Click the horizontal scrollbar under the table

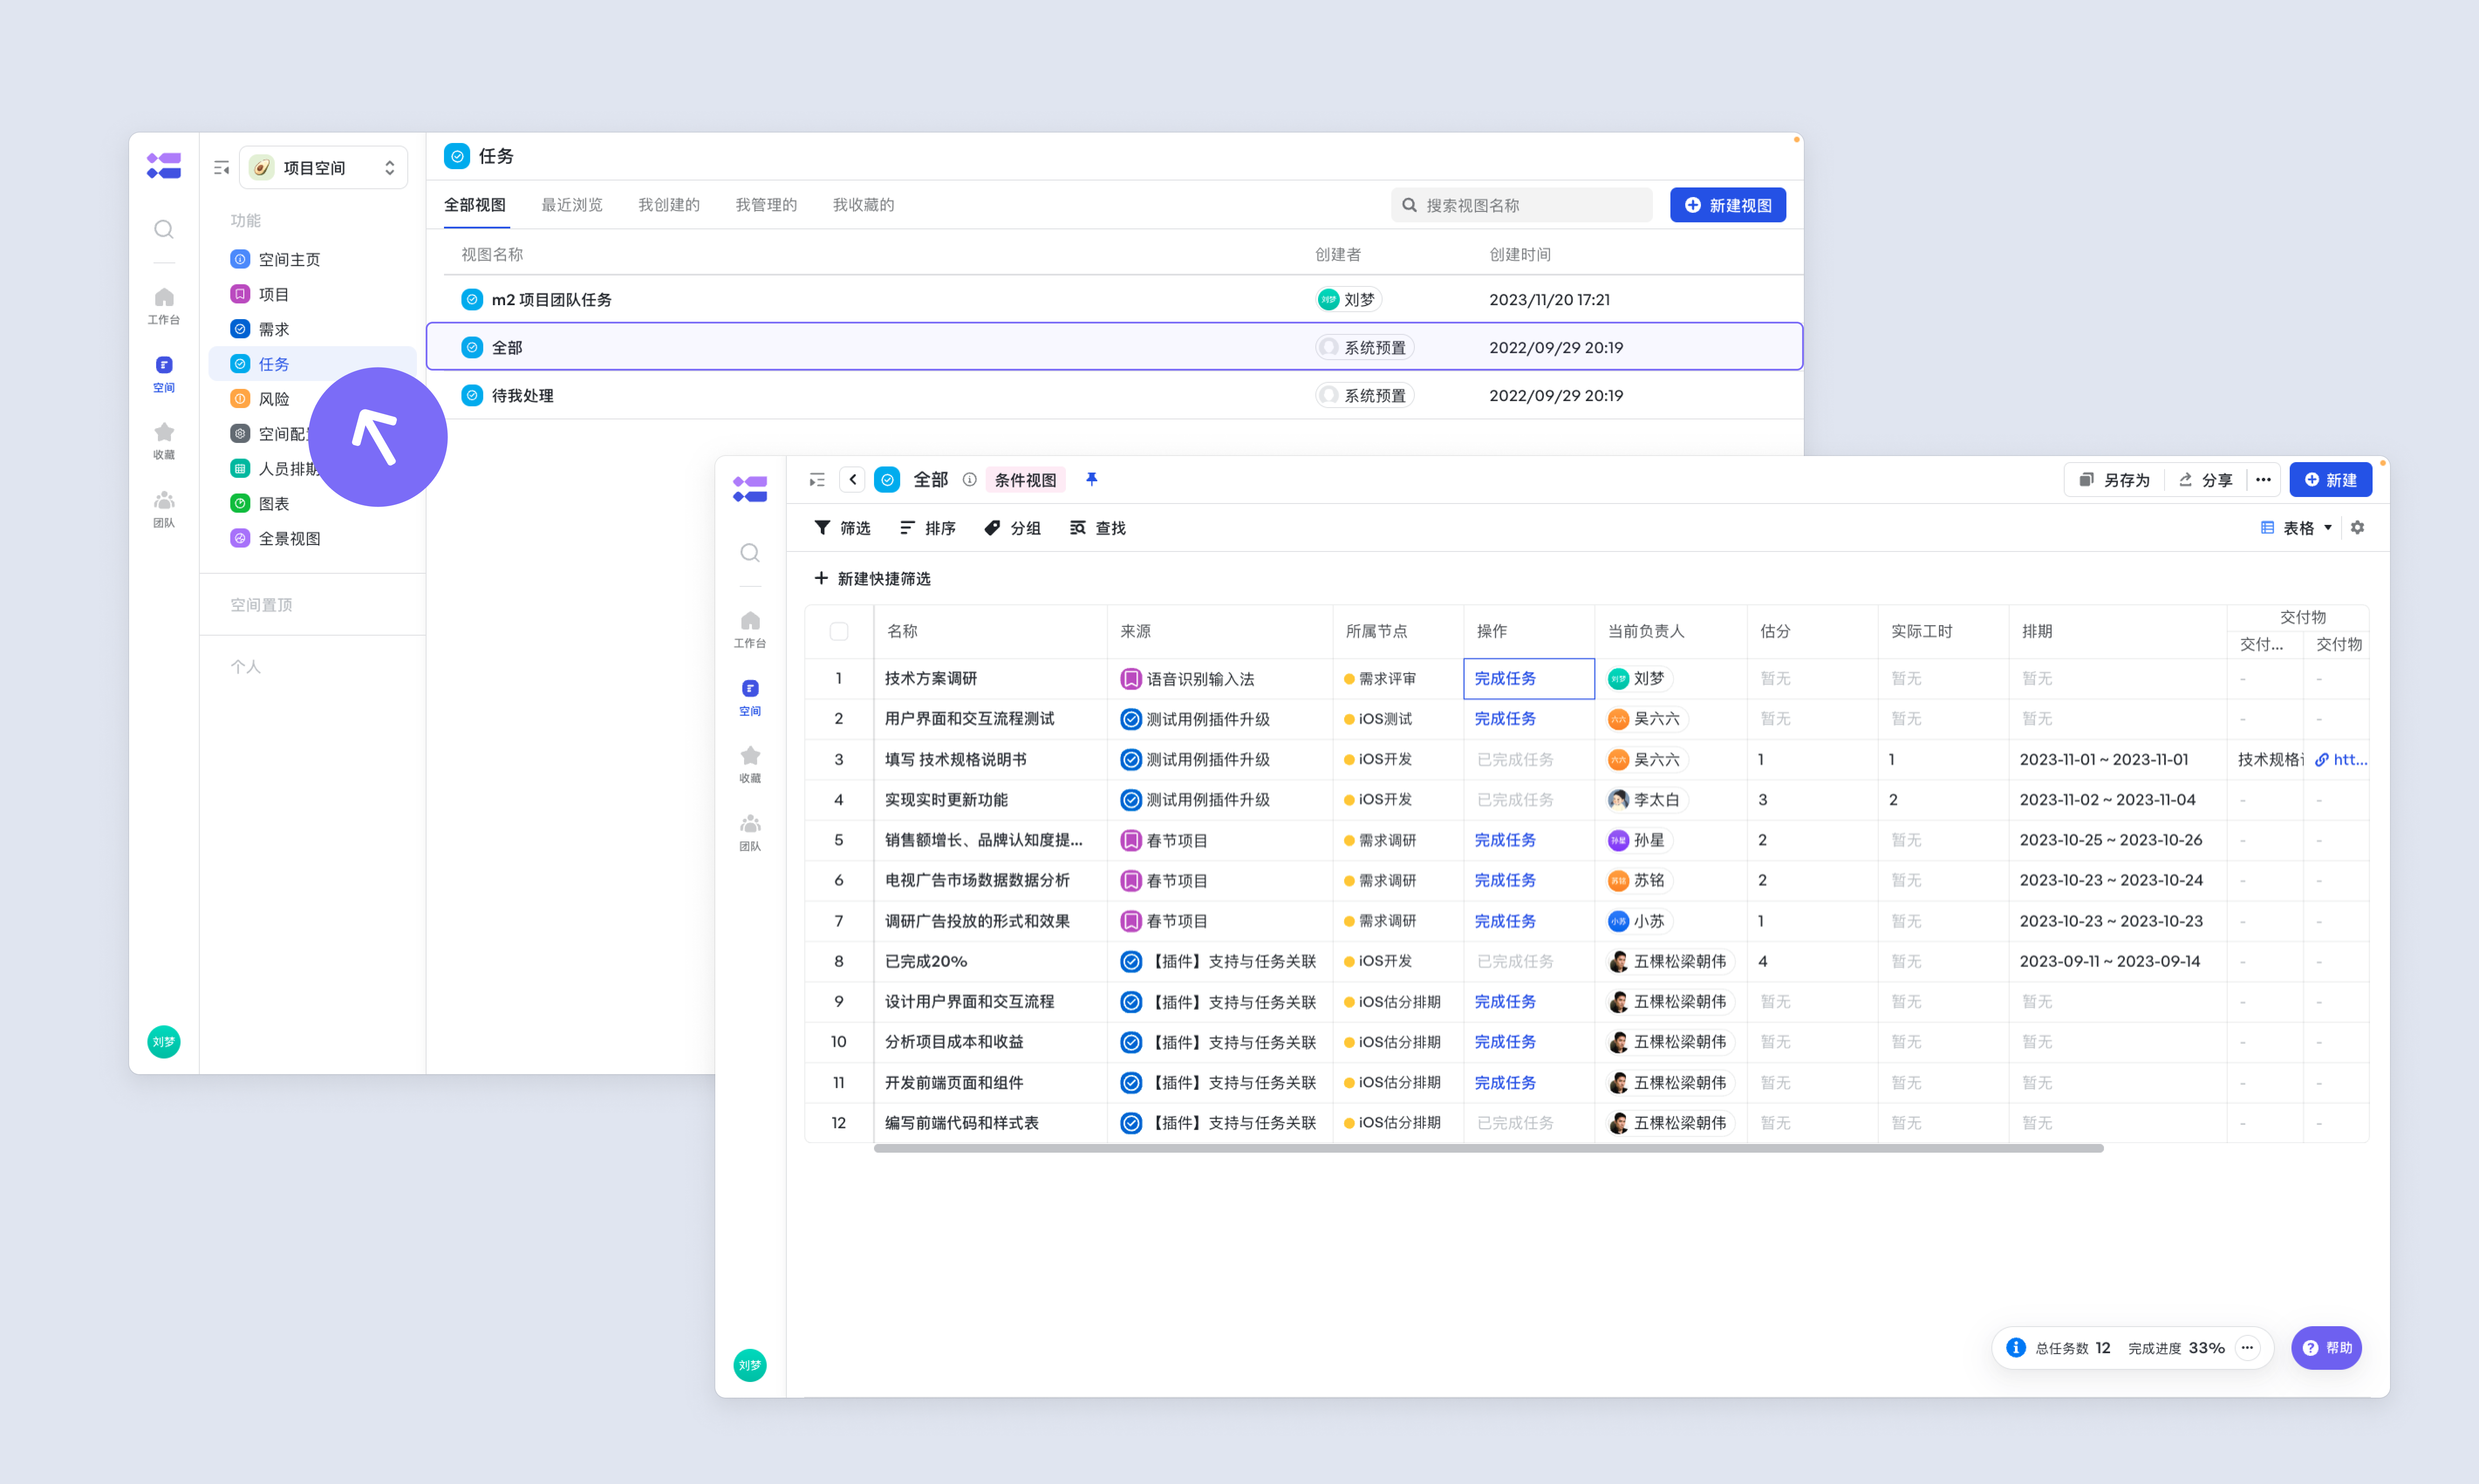[1489, 1149]
